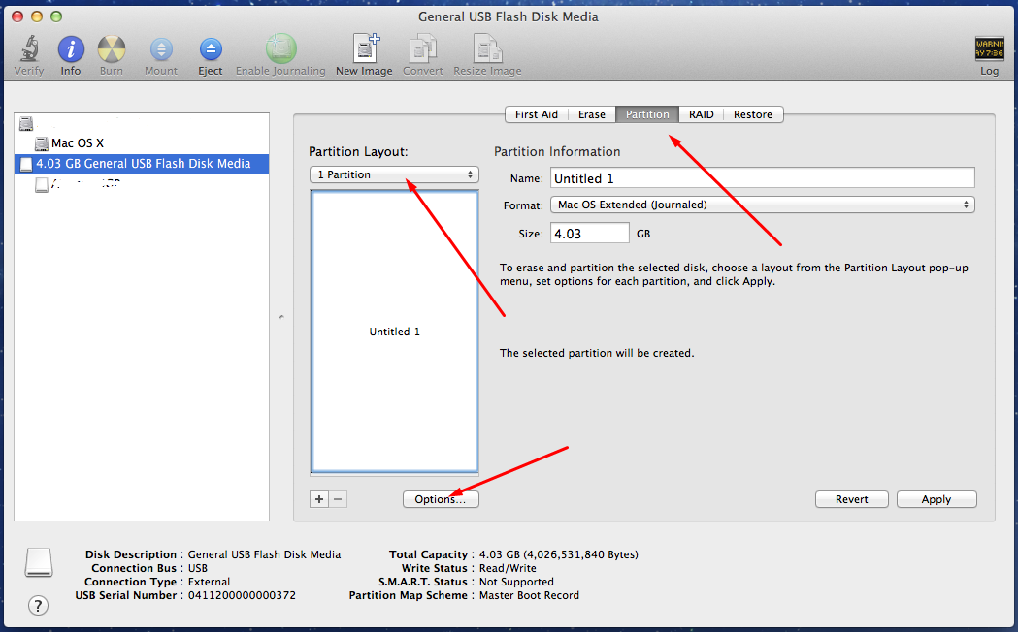Click the Size input field

tap(589, 234)
